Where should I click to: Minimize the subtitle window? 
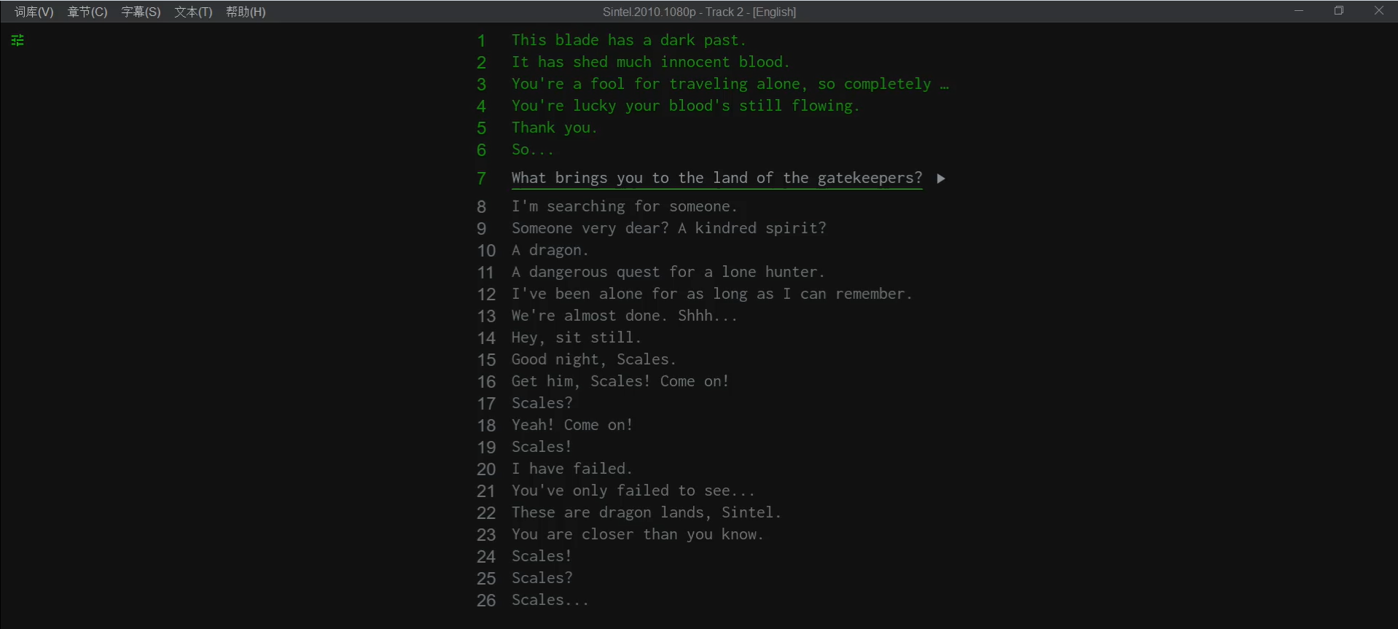click(1299, 11)
